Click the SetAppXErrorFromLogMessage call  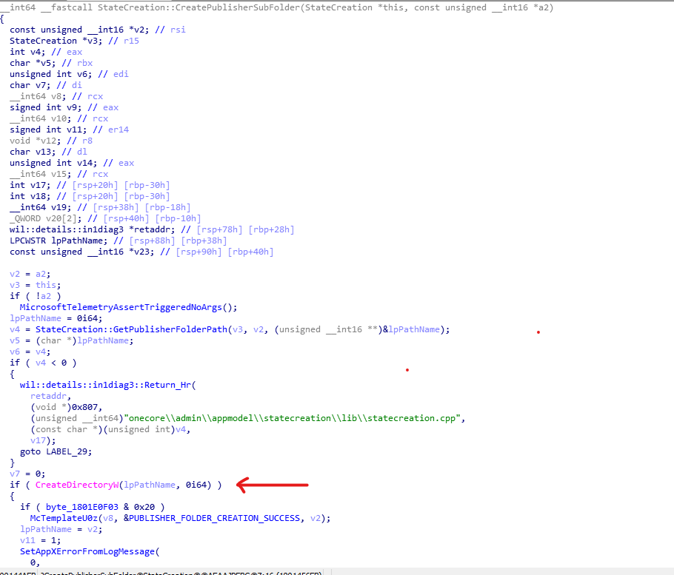pos(85,551)
